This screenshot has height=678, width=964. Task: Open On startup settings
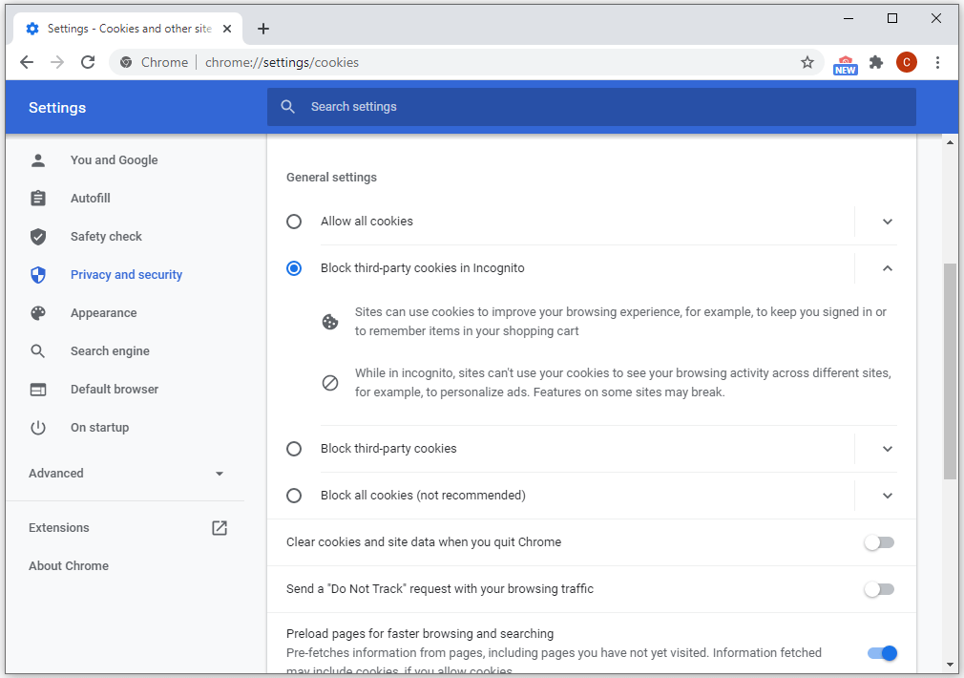[99, 427]
